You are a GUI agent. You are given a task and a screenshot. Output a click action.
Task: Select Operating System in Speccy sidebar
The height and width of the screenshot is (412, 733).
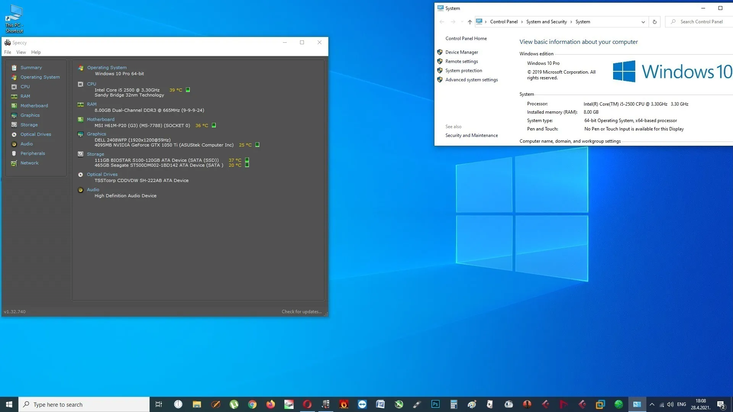pyautogui.click(x=40, y=77)
